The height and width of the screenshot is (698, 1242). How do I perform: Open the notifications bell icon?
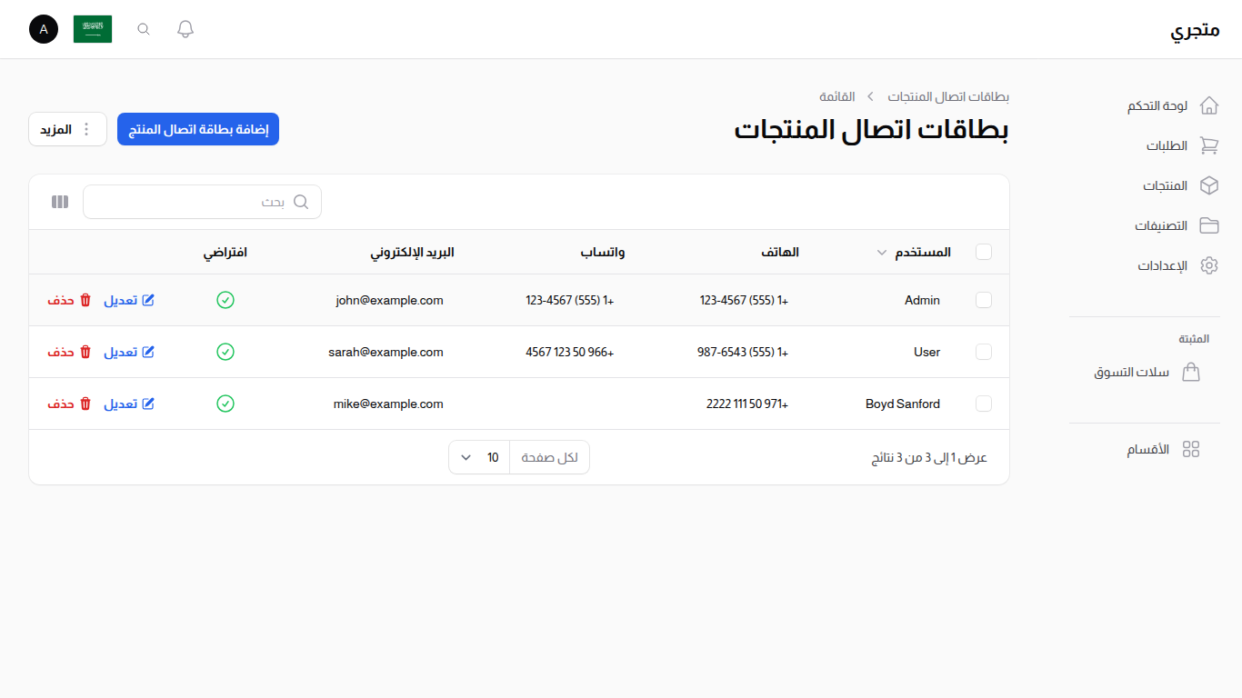point(185,29)
